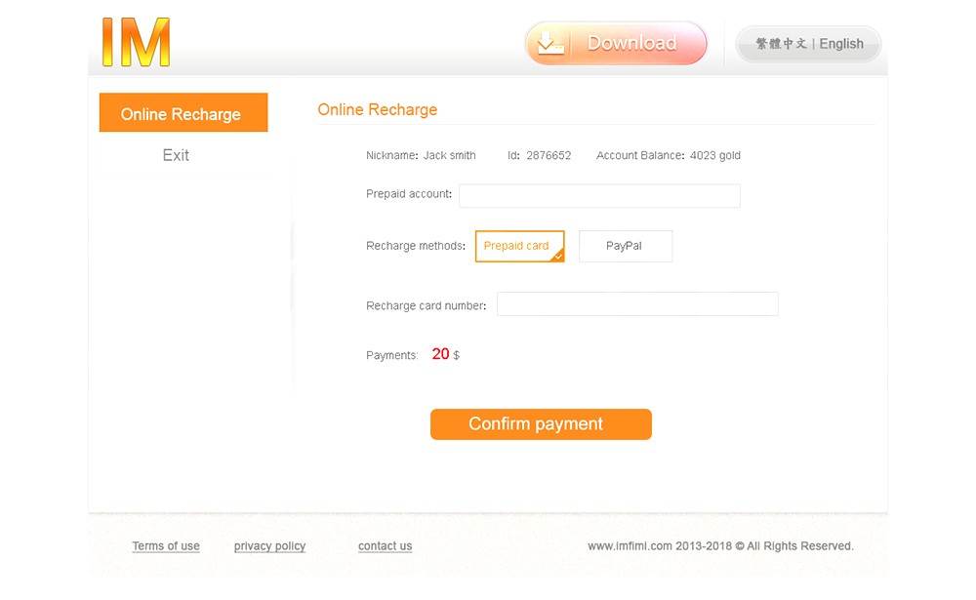Click the nickname Jack smith
Image resolution: width=976 pixels, height=600 pixels.
449,155
